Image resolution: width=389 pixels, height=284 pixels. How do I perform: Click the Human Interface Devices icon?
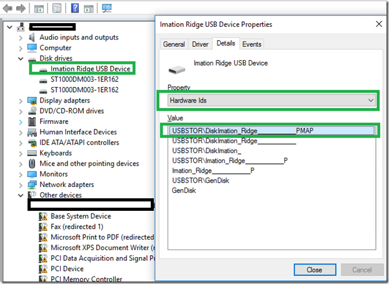coord(32,133)
